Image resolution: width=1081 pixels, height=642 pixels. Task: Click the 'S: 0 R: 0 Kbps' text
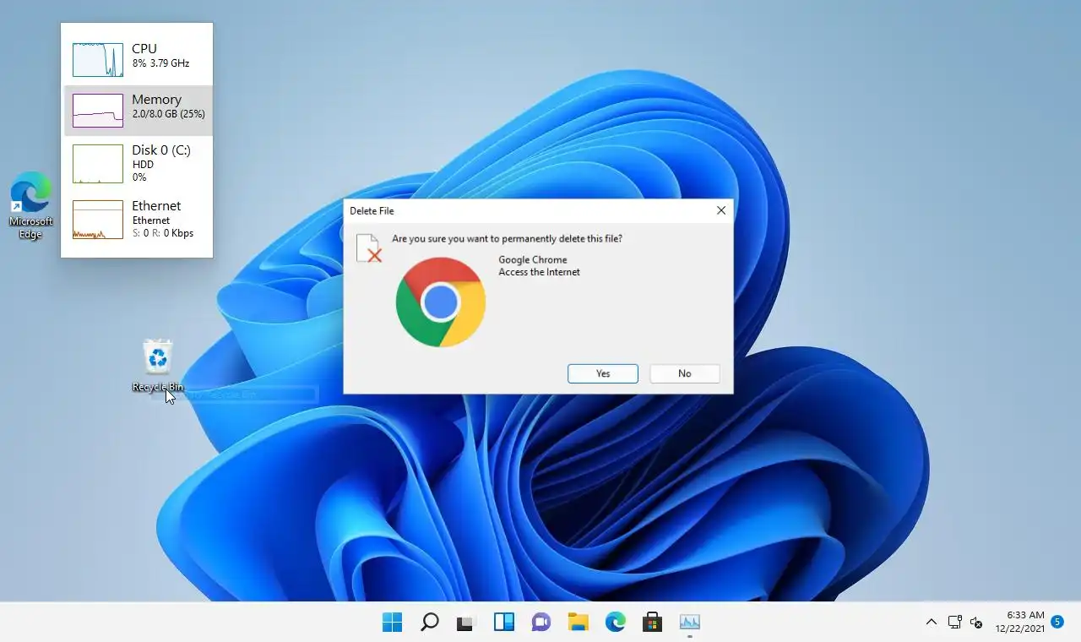coord(163,233)
